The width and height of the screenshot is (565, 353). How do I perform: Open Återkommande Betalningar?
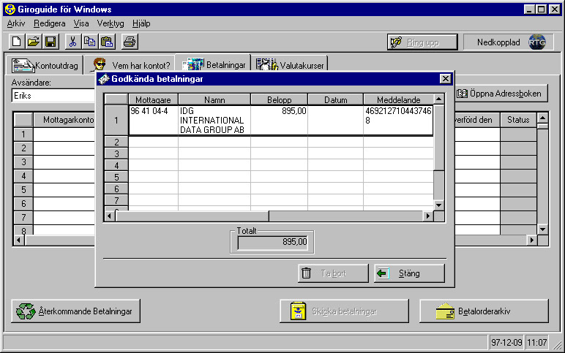[75, 311]
